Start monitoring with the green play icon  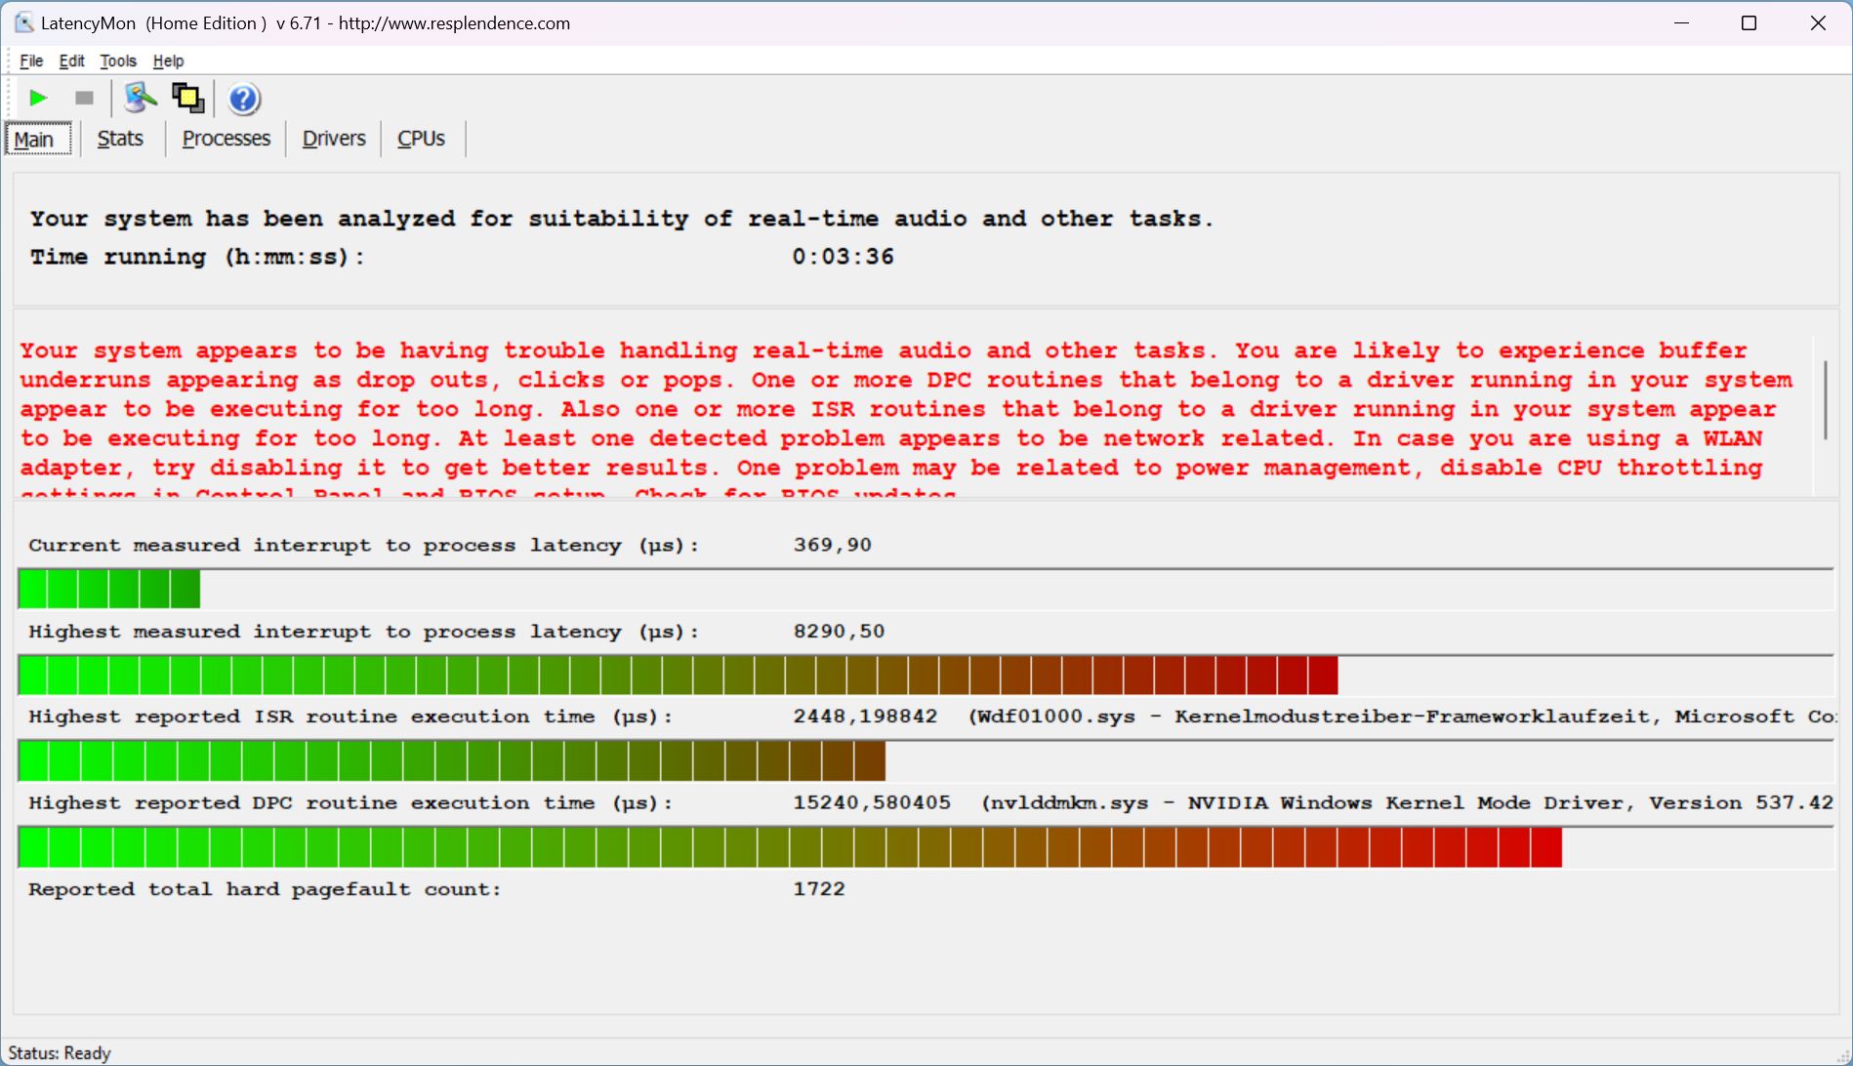click(38, 98)
